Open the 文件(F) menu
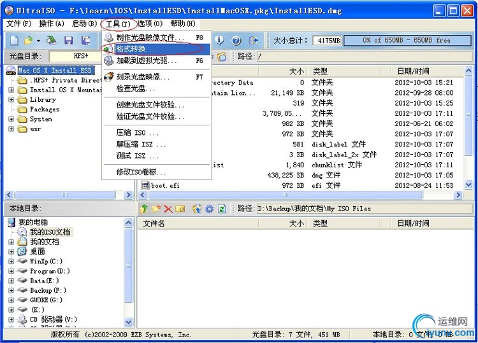 19,24
